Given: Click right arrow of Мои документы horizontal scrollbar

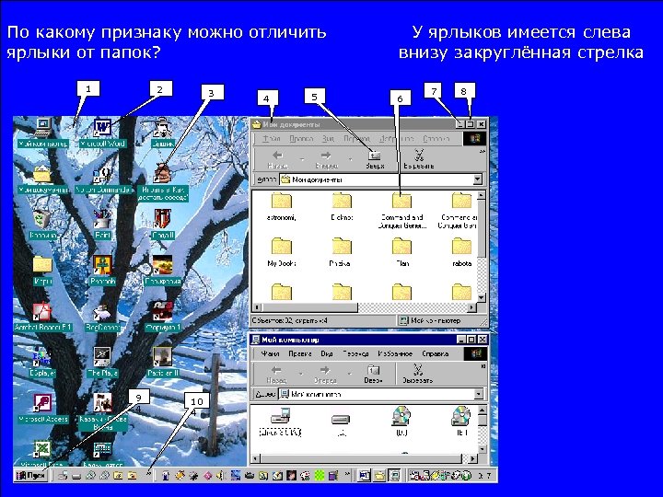Looking at the screenshot, I should click(472, 307).
